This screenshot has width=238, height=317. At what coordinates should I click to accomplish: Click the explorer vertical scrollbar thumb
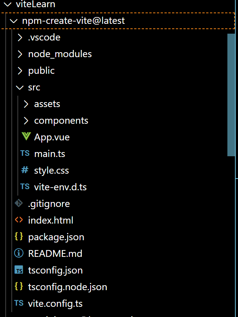click(x=231, y=95)
